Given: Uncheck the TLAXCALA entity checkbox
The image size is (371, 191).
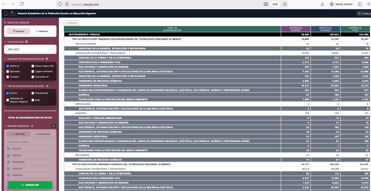Looking at the screenshot, I should click(x=8, y=169).
